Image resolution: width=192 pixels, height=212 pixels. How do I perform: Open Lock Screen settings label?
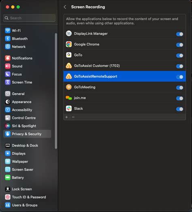point(22,189)
